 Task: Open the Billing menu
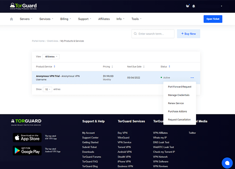pos(65,19)
